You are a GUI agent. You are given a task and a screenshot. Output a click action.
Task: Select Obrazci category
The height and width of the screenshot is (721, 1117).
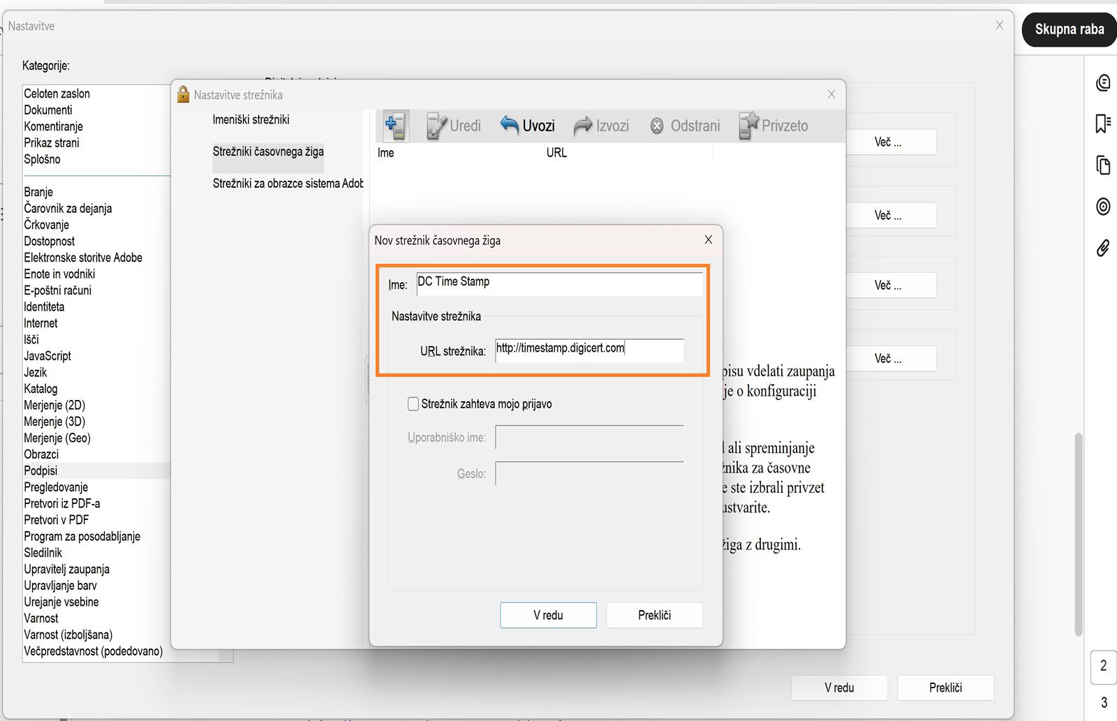pos(41,454)
